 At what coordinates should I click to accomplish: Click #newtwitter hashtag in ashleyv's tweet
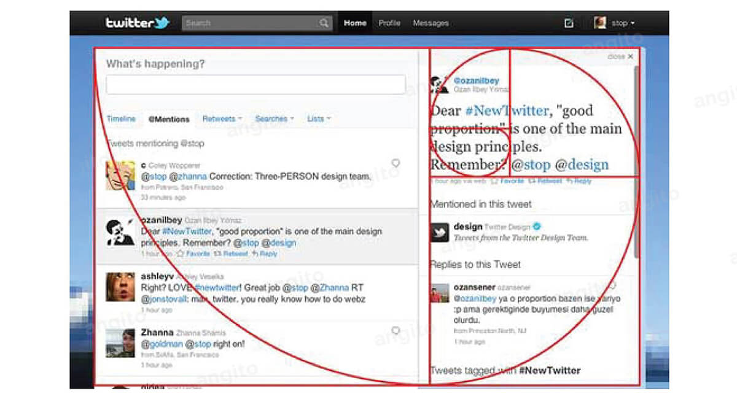click(x=219, y=287)
